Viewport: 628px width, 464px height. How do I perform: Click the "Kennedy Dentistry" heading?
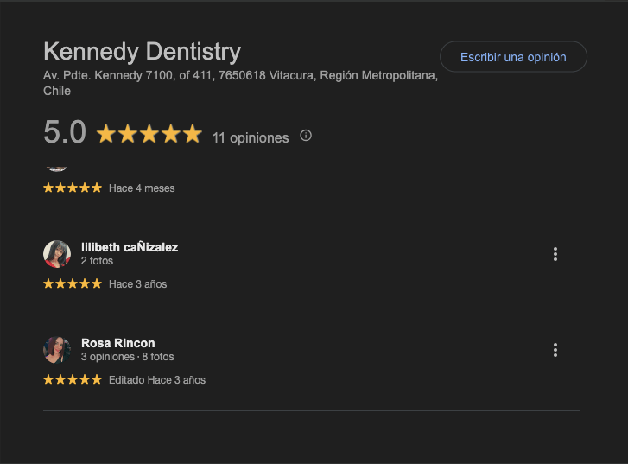pos(142,51)
